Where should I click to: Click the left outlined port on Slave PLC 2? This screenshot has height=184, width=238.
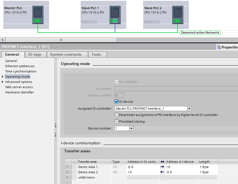[174, 21]
